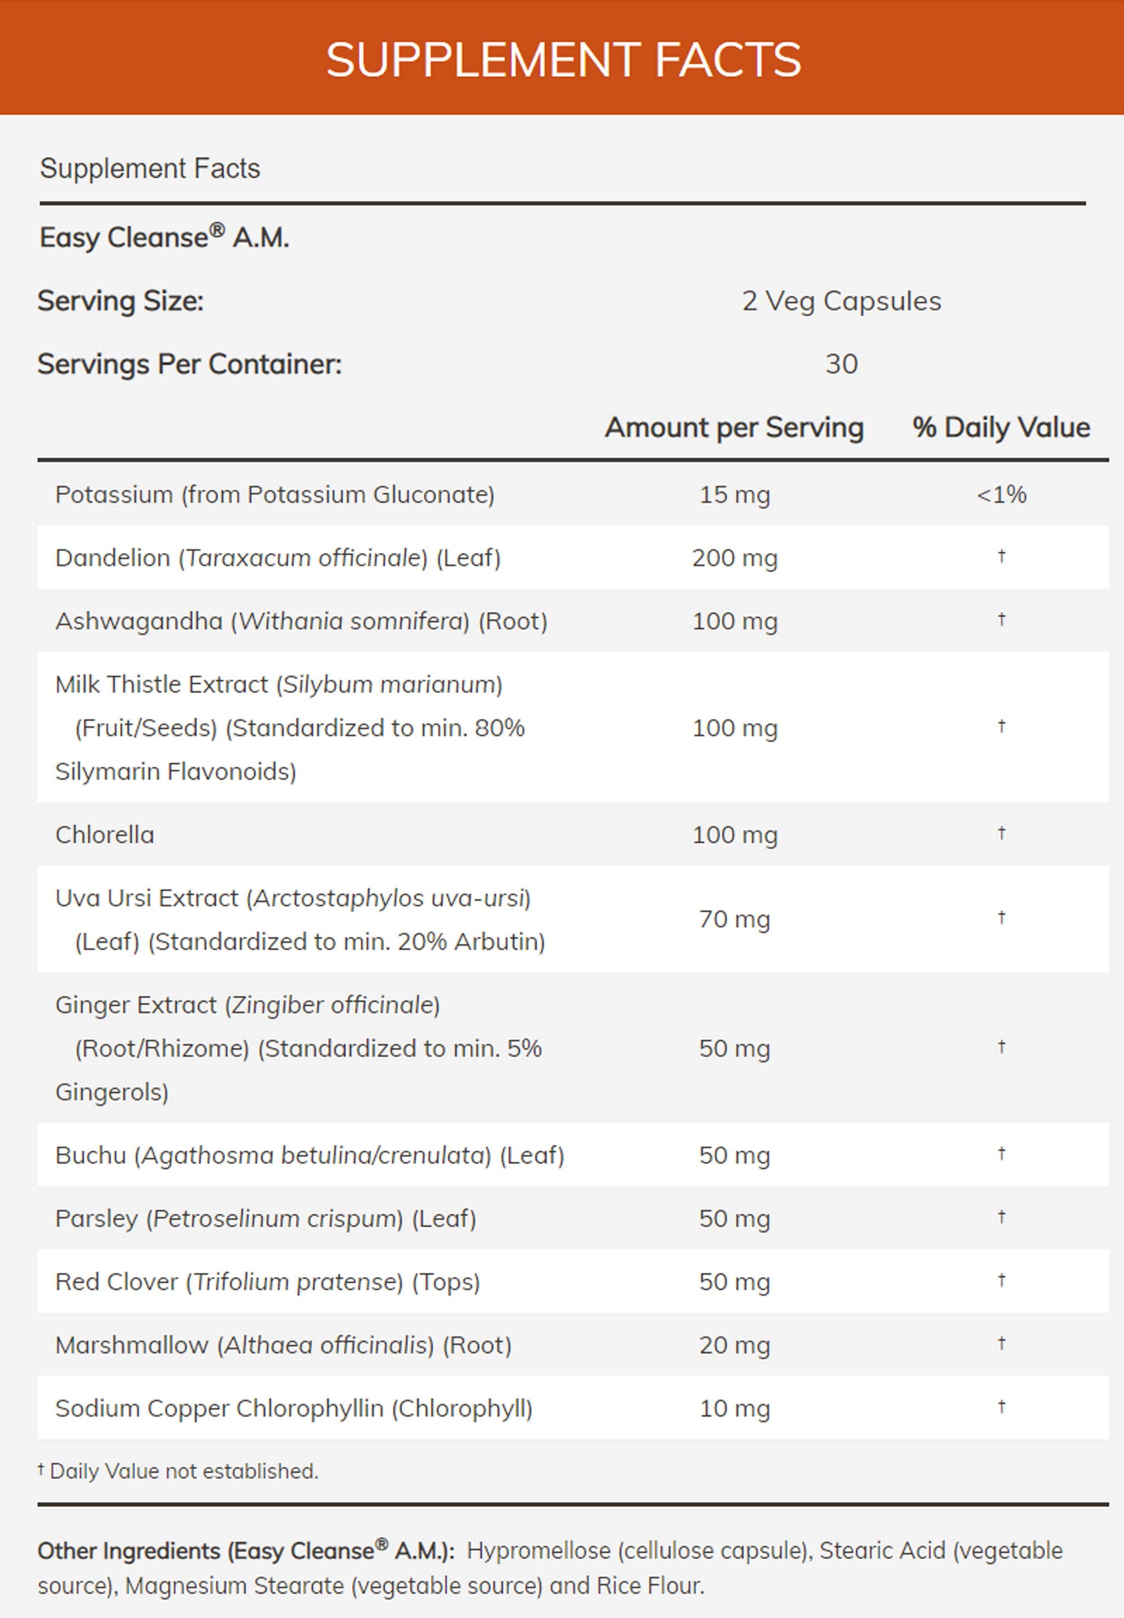Click the Buchu leaf ingredient row
The width and height of the screenshot is (1124, 1618).
pos(309,1155)
